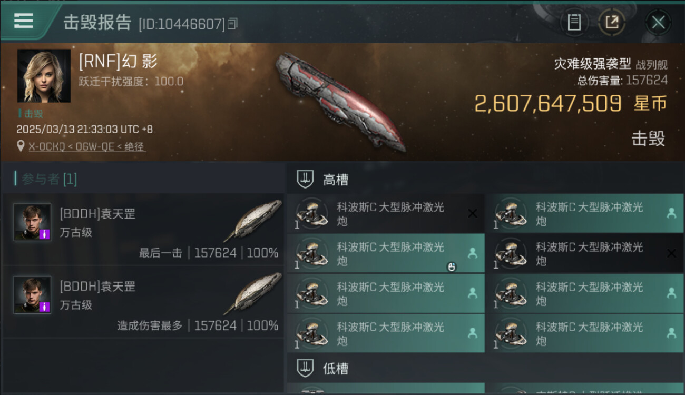Click the 灾难级强袭型 ship name
The width and height of the screenshot is (685, 395).
tap(592, 64)
